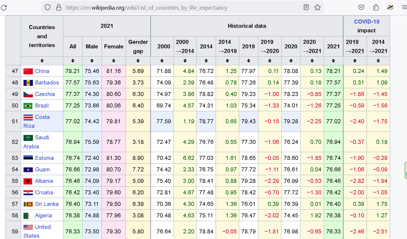Viewport: 407px width, 239px height.
Task: Select Brazil's 69.74 value for 2000
Action: click(164, 106)
